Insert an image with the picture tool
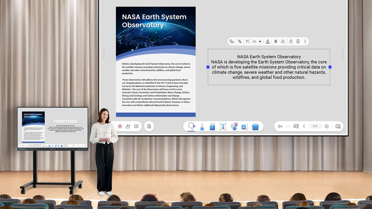The width and height of the screenshot is (372, 209). point(245,126)
